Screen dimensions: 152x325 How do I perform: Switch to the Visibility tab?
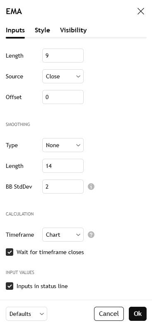tap(73, 30)
